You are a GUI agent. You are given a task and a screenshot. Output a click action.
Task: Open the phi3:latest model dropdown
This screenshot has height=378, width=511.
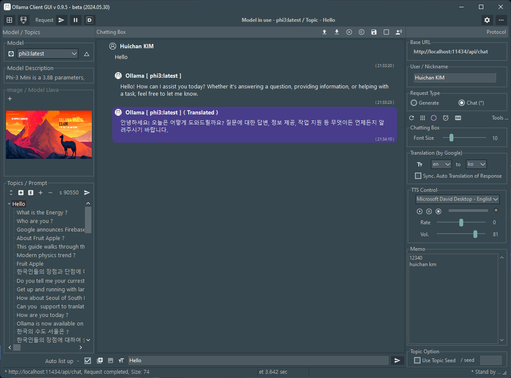tap(47, 54)
